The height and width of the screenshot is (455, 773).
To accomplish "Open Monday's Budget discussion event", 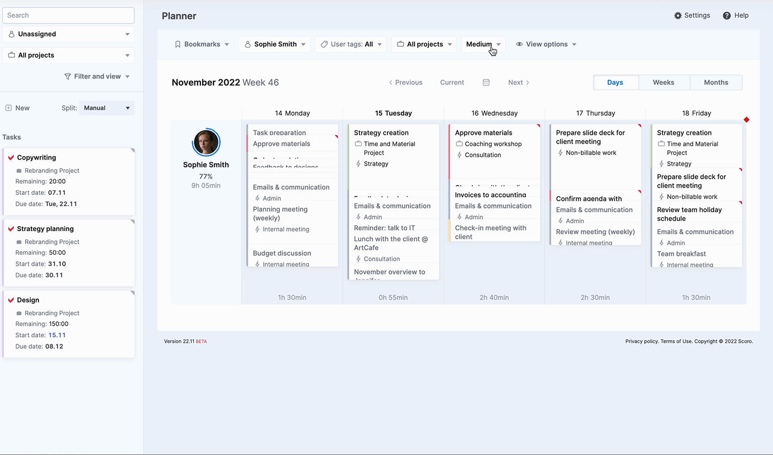I will [292, 258].
